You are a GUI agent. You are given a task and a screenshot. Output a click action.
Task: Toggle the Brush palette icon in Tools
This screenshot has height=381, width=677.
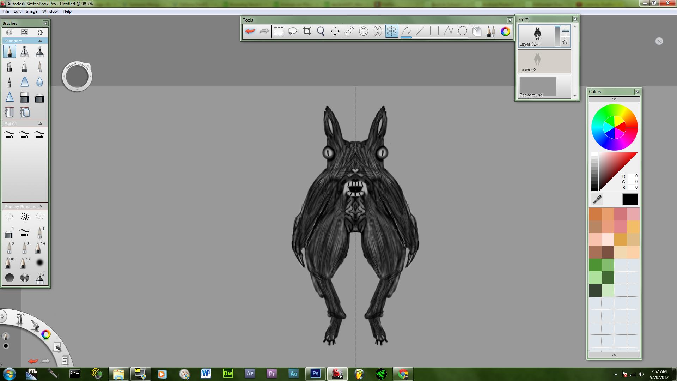coord(491,31)
